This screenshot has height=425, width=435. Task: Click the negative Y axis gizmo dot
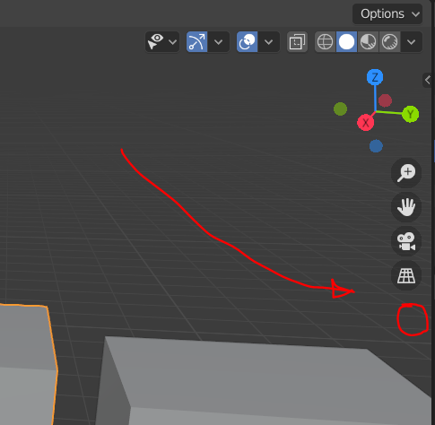[x=340, y=108]
